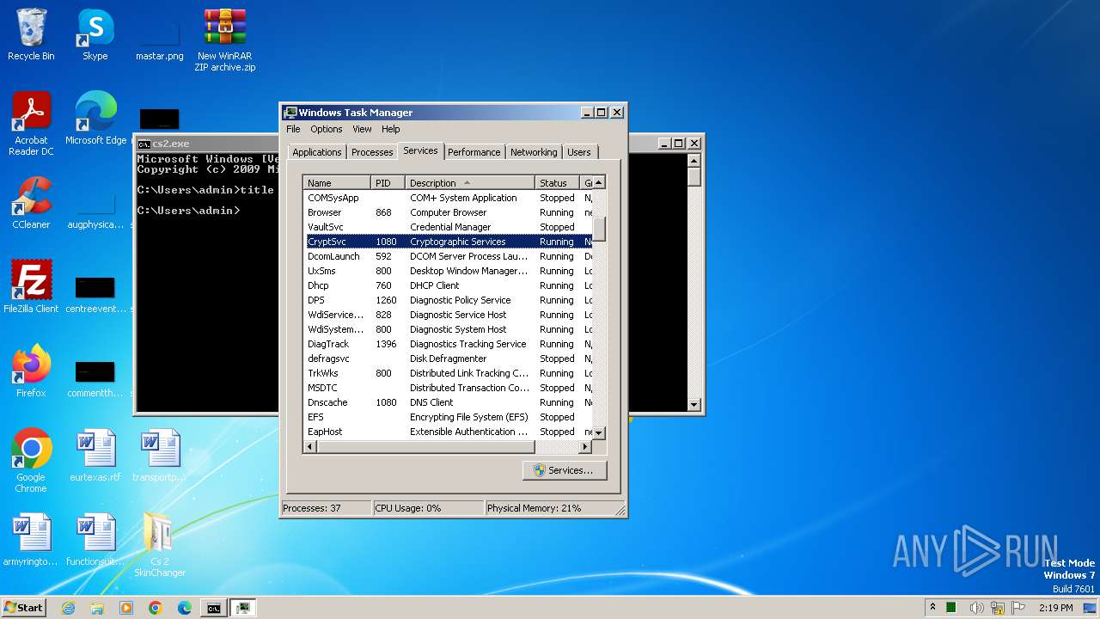Select eurtexas.rtf document icon
This screenshot has width=1100, height=619.
[x=95, y=456]
